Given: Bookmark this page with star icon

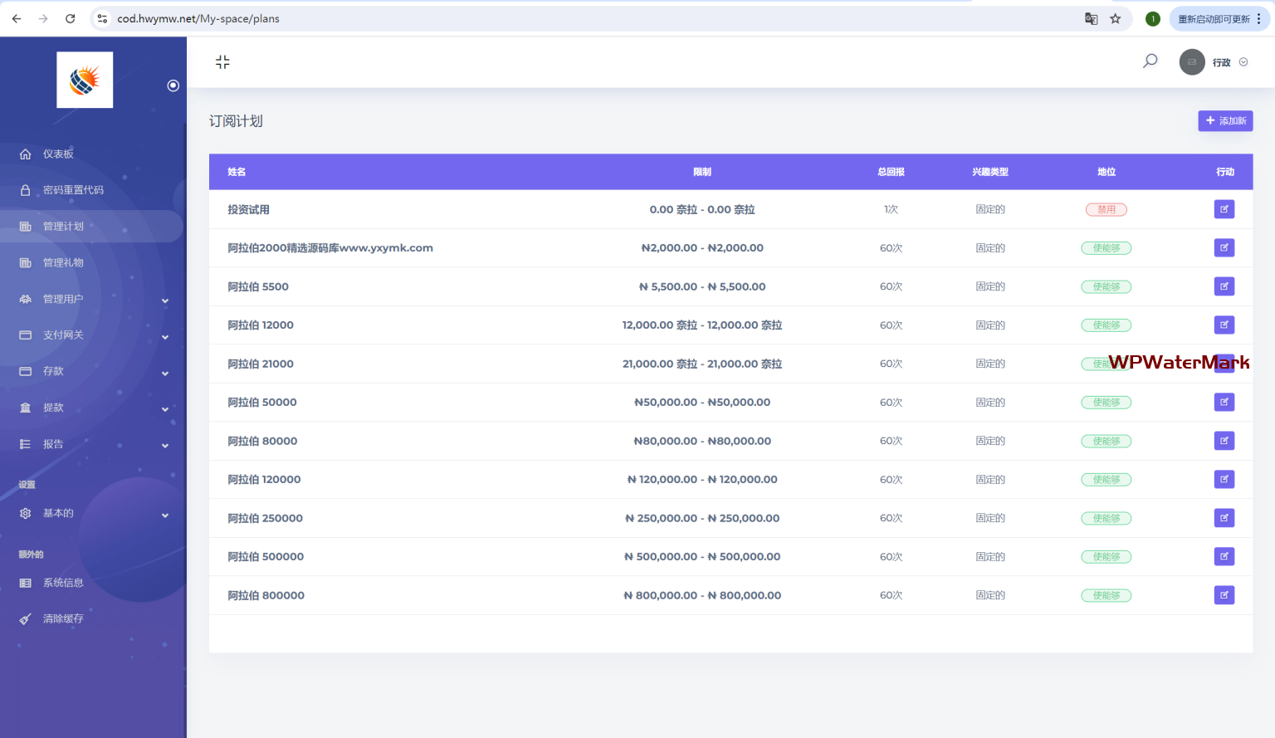Looking at the screenshot, I should [1116, 18].
